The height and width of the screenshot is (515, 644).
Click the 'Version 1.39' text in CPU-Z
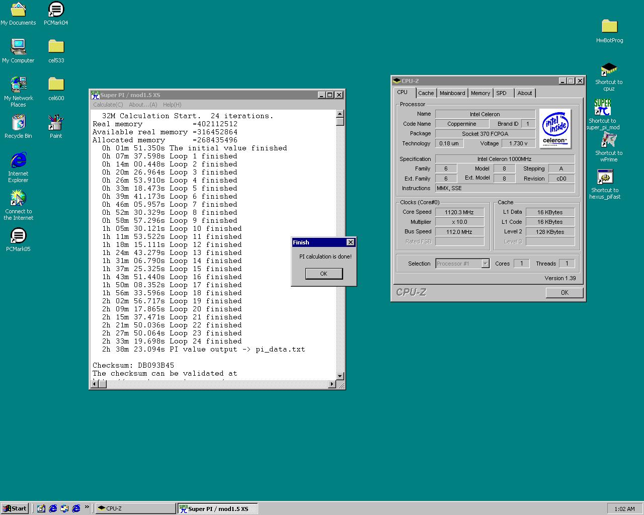click(x=560, y=278)
